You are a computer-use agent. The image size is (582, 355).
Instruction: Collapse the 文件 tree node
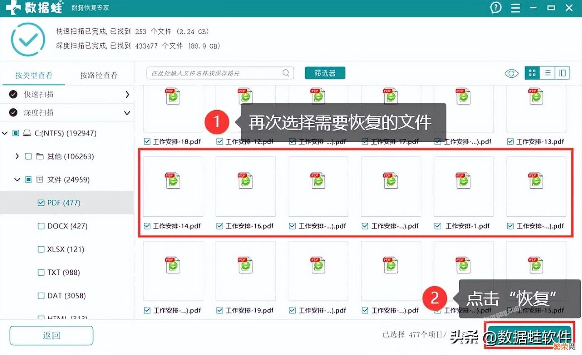coord(17,180)
